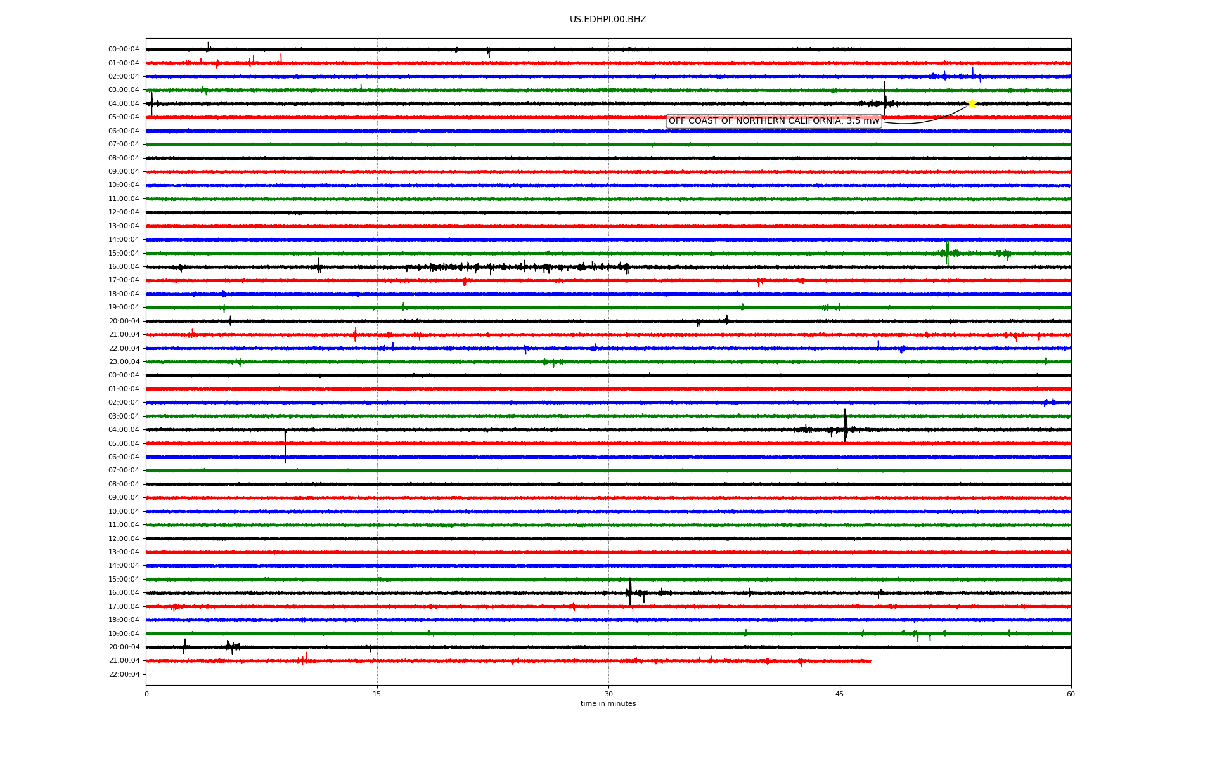Click the 'time in minutes' axis label
The height and width of the screenshot is (761, 1217).
tap(608, 703)
